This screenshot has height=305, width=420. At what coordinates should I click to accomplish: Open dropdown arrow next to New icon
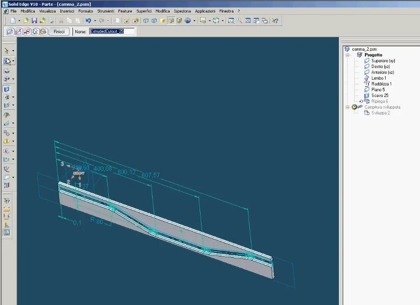point(19,21)
